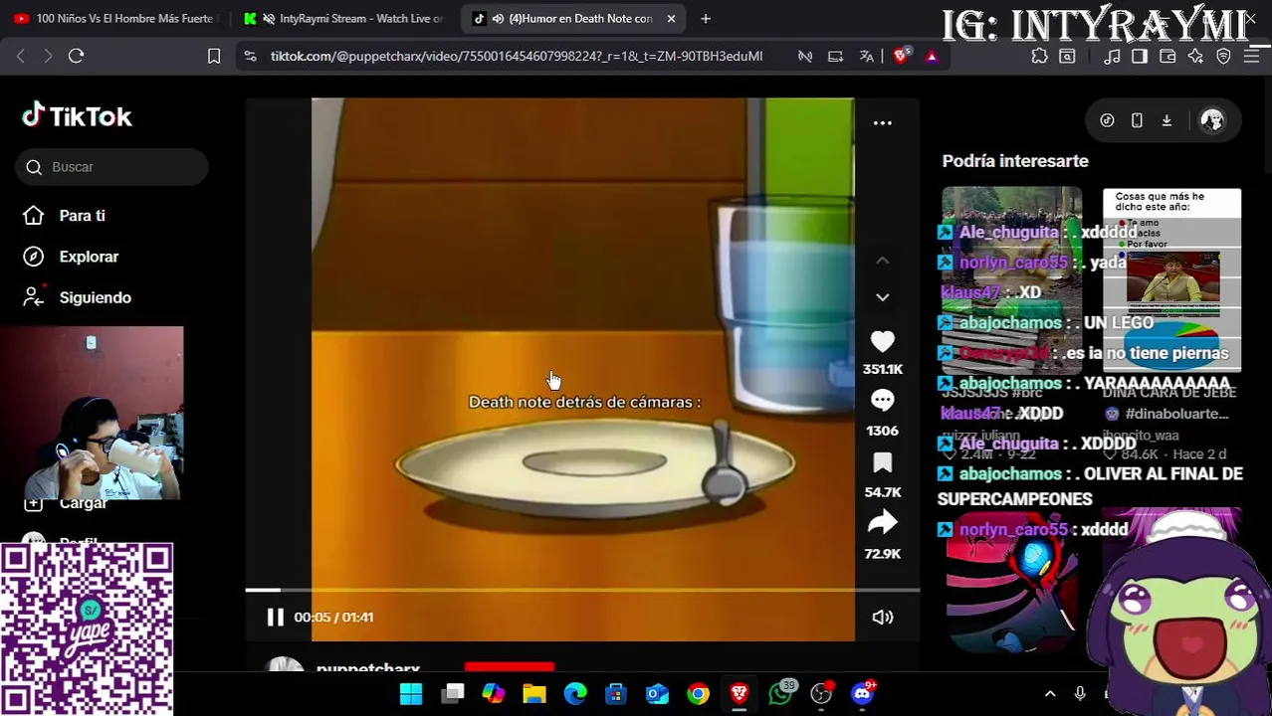
Task: Open the get-app phone icon
Action: pos(1137,120)
